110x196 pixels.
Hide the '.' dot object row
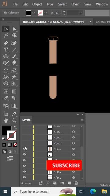[24, 154]
